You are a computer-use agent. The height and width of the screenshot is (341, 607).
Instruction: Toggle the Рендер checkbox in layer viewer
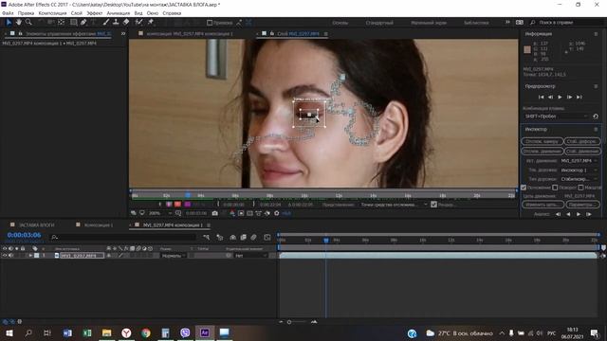click(434, 205)
